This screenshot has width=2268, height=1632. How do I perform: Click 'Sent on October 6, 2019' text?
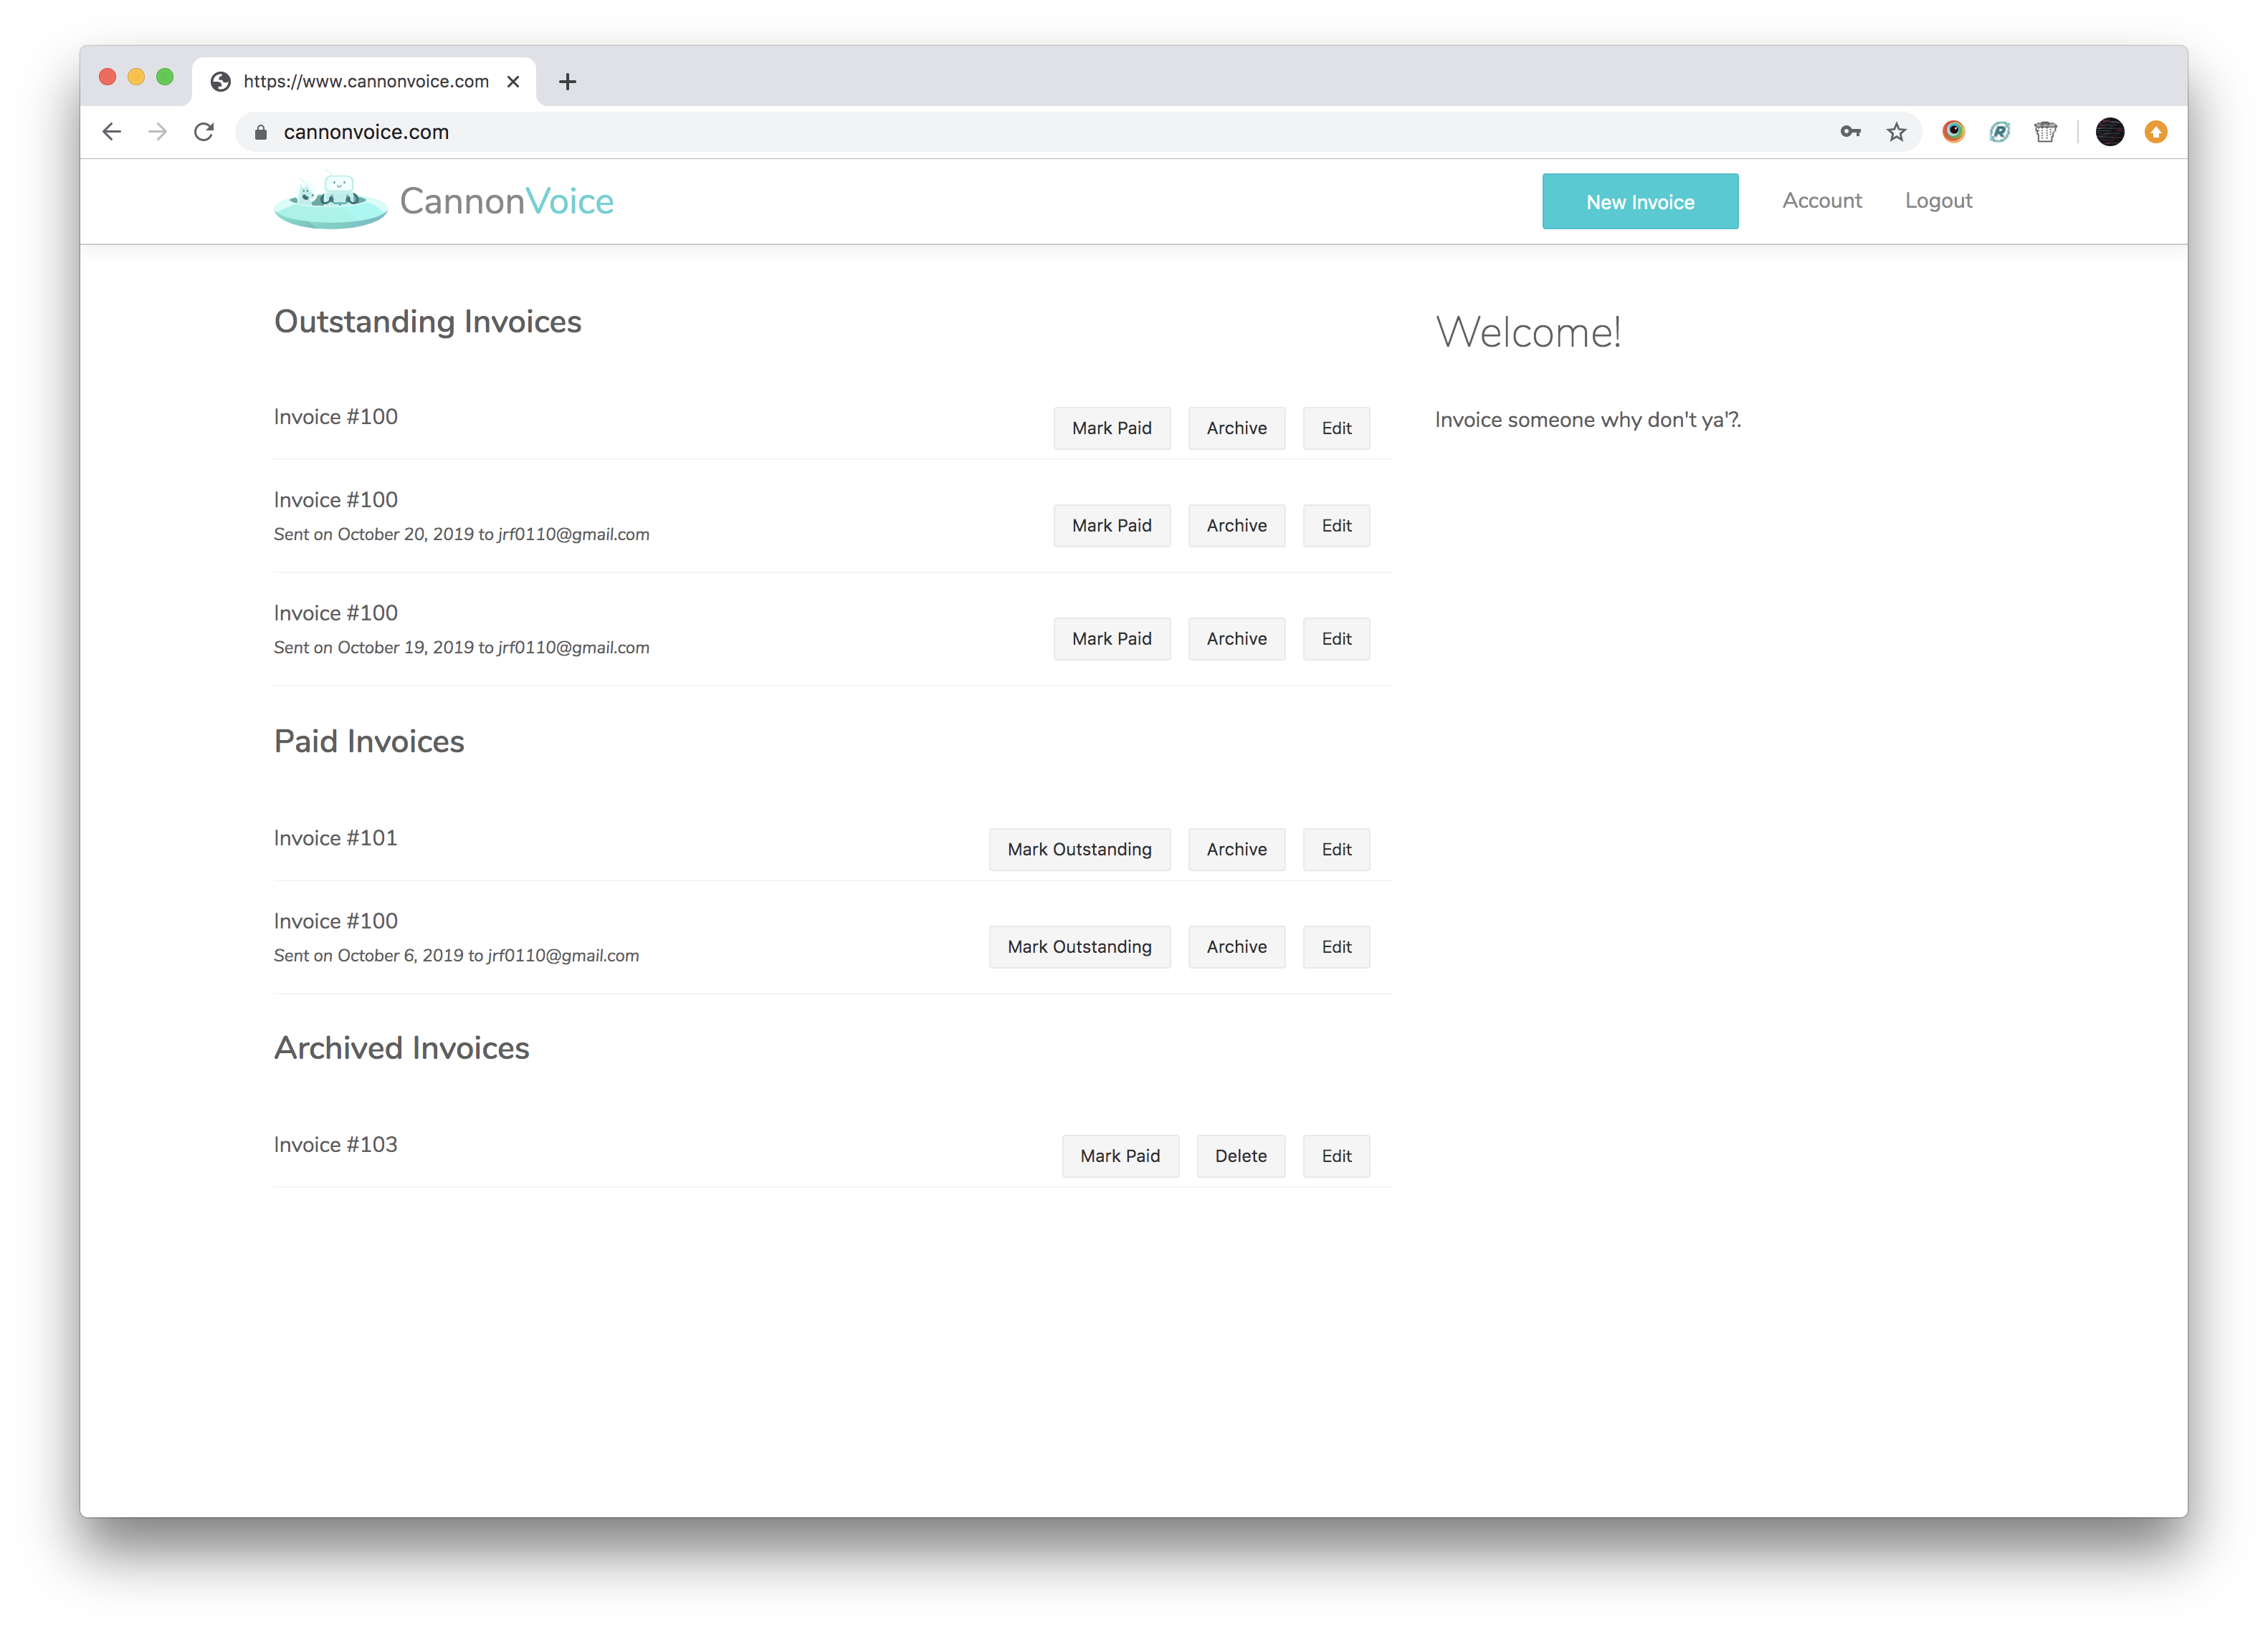tap(369, 956)
